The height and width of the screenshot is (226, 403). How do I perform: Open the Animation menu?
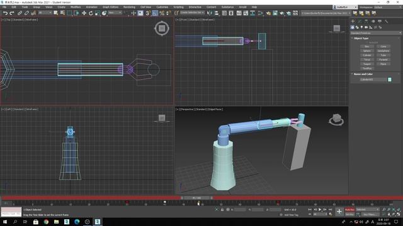coord(91,7)
